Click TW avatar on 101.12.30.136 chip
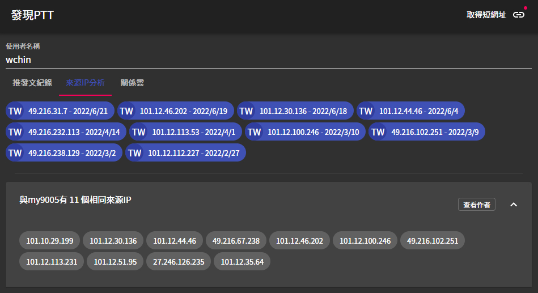This screenshot has height=293, width=538. [246, 111]
